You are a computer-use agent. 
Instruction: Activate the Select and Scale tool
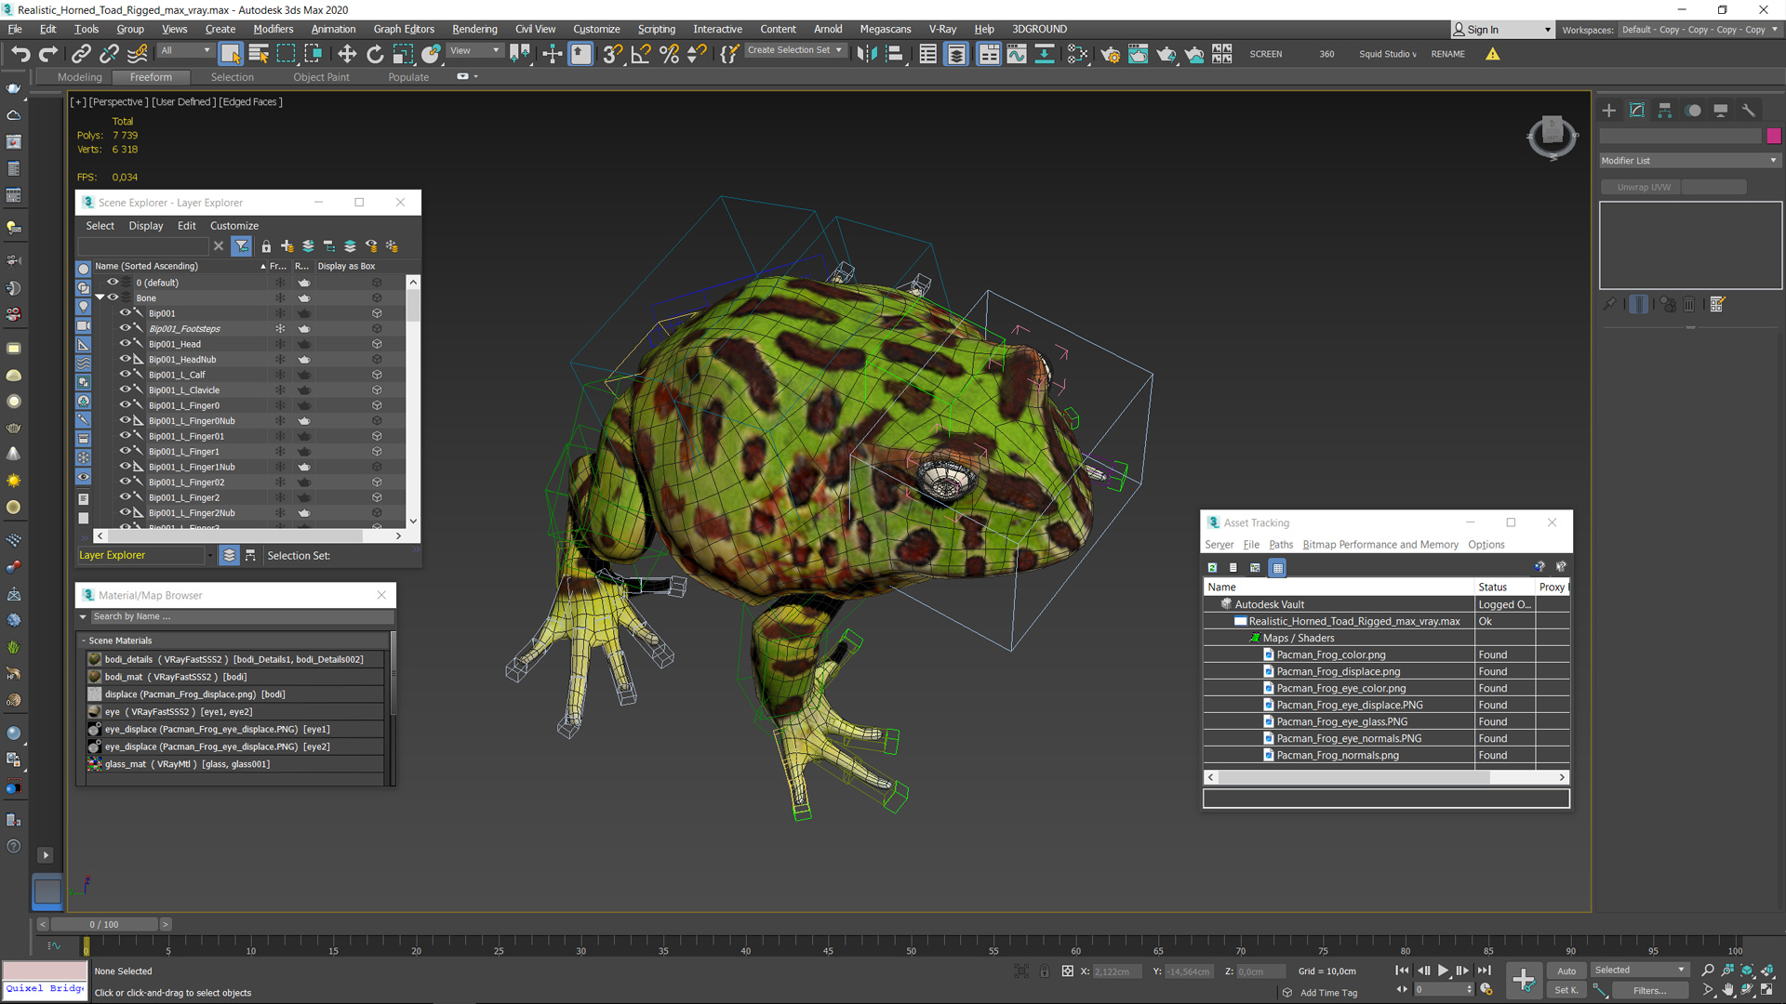pos(402,54)
